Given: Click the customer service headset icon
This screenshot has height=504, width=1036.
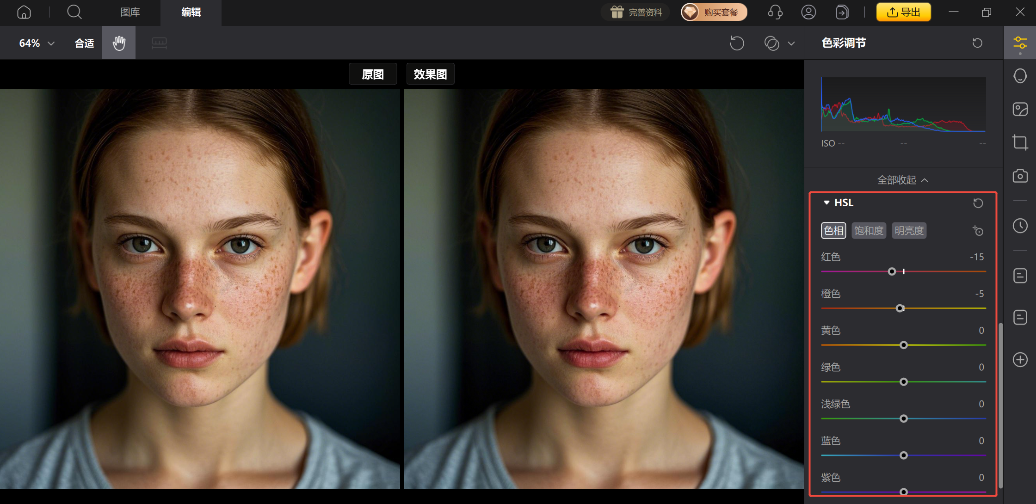Looking at the screenshot, I should [775, 12].
